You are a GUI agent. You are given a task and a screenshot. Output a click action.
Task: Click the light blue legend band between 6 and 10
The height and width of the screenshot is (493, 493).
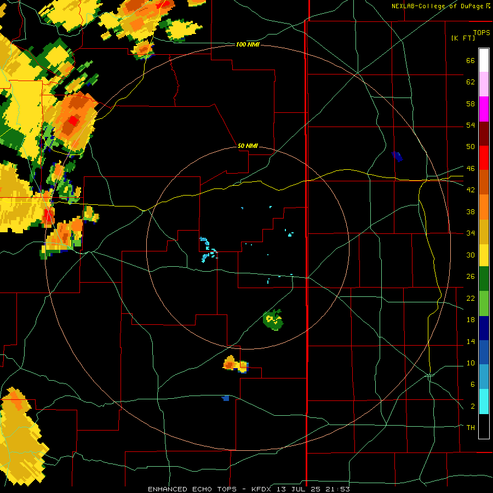[x=484, y=376]
